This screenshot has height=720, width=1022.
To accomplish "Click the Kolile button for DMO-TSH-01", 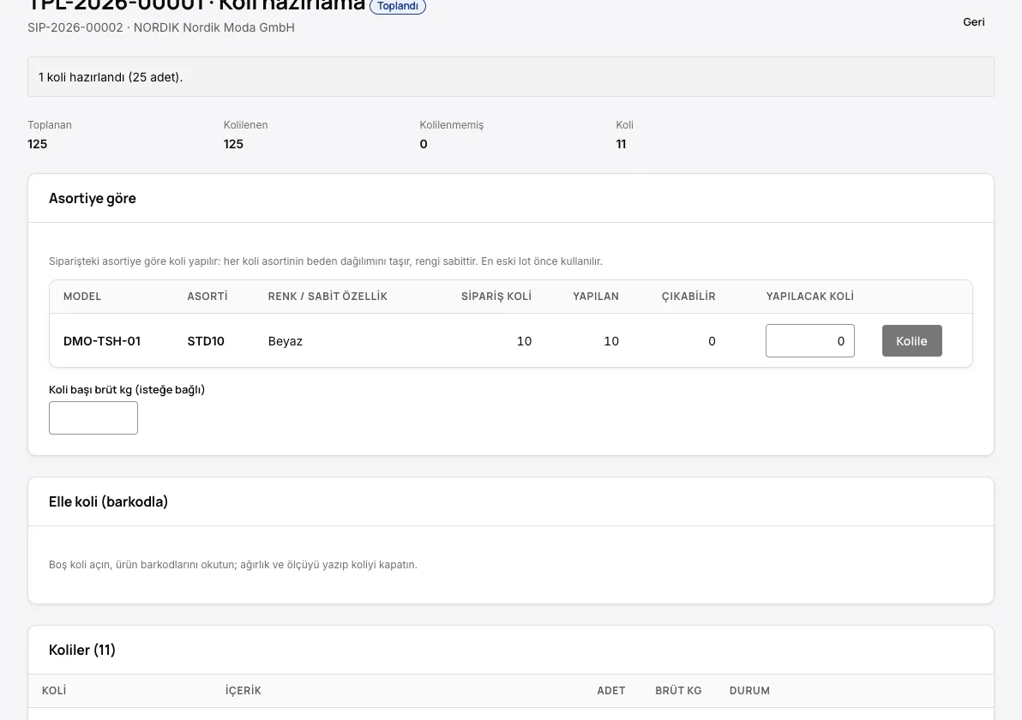I will (912, 341).
